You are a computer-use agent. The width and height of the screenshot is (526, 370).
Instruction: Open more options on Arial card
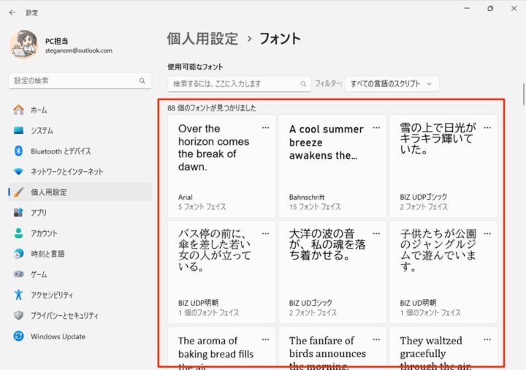click(x=265, y=127)
